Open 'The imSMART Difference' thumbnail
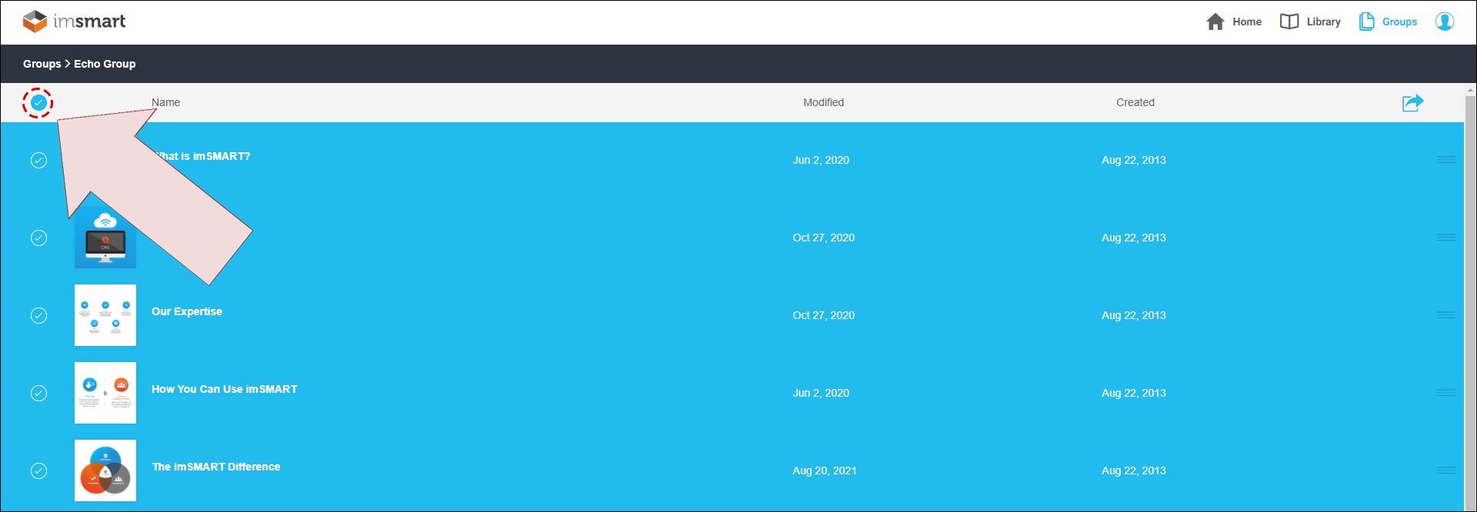 (105, 470)
